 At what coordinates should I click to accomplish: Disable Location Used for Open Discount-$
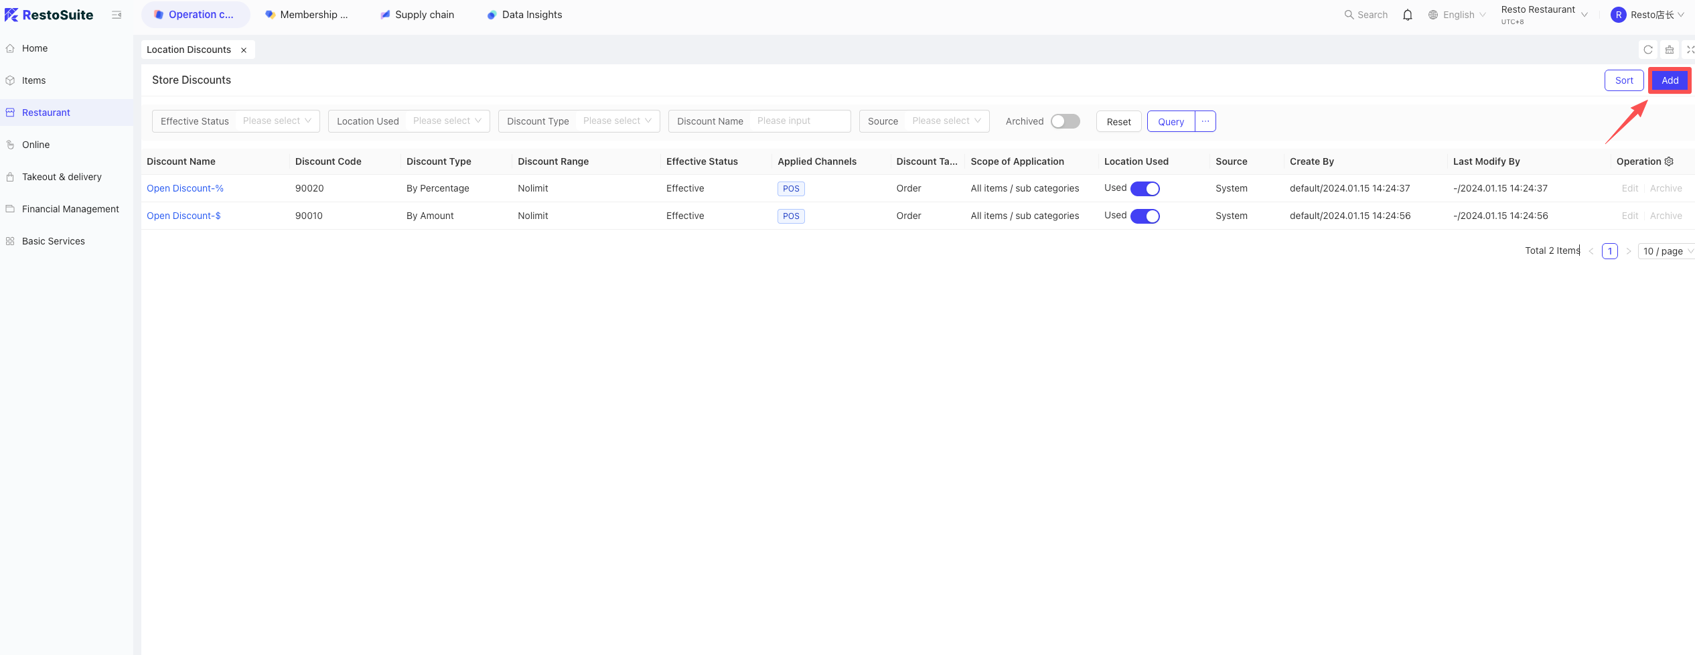1145,216
